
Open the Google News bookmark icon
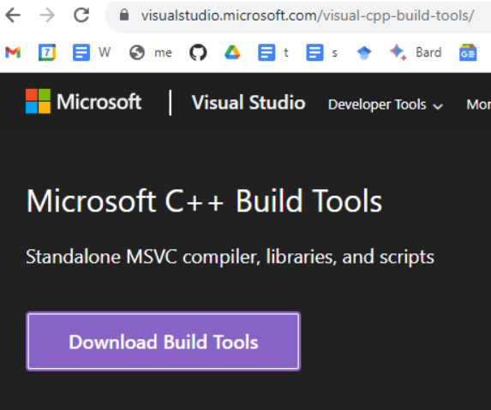(x=468, y=52)
